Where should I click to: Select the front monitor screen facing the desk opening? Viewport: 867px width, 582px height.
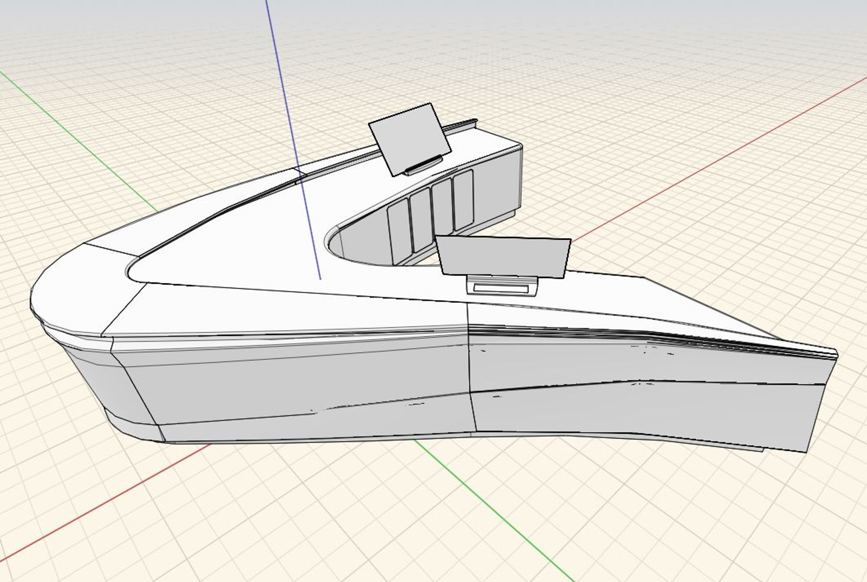pos(503,258)
